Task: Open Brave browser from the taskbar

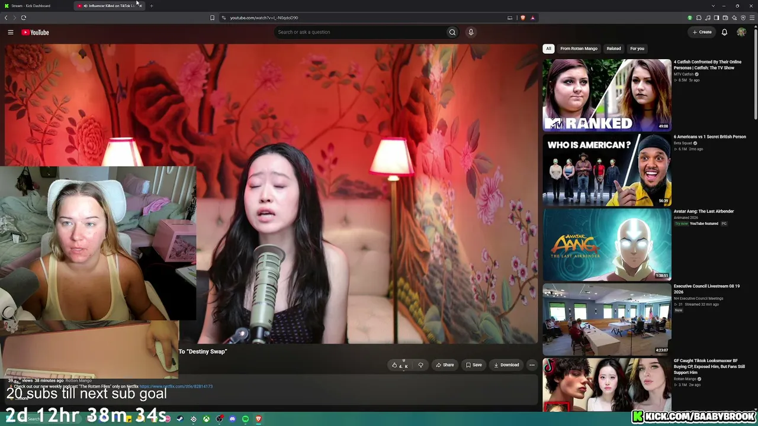Action: [258, 419]
